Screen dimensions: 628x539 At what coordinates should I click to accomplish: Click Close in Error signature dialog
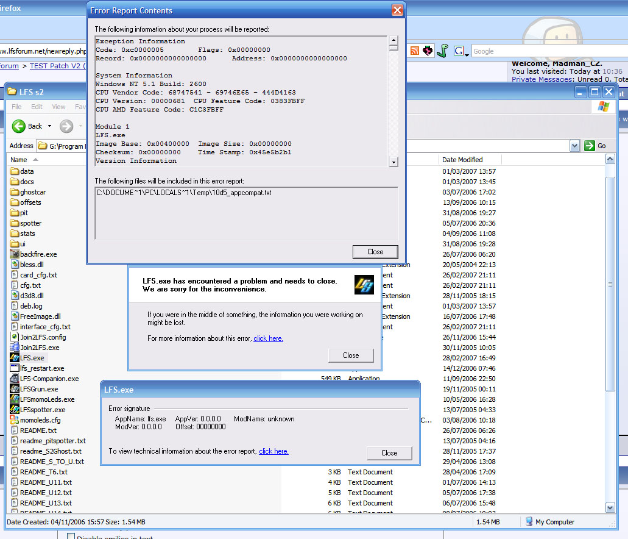389,453
